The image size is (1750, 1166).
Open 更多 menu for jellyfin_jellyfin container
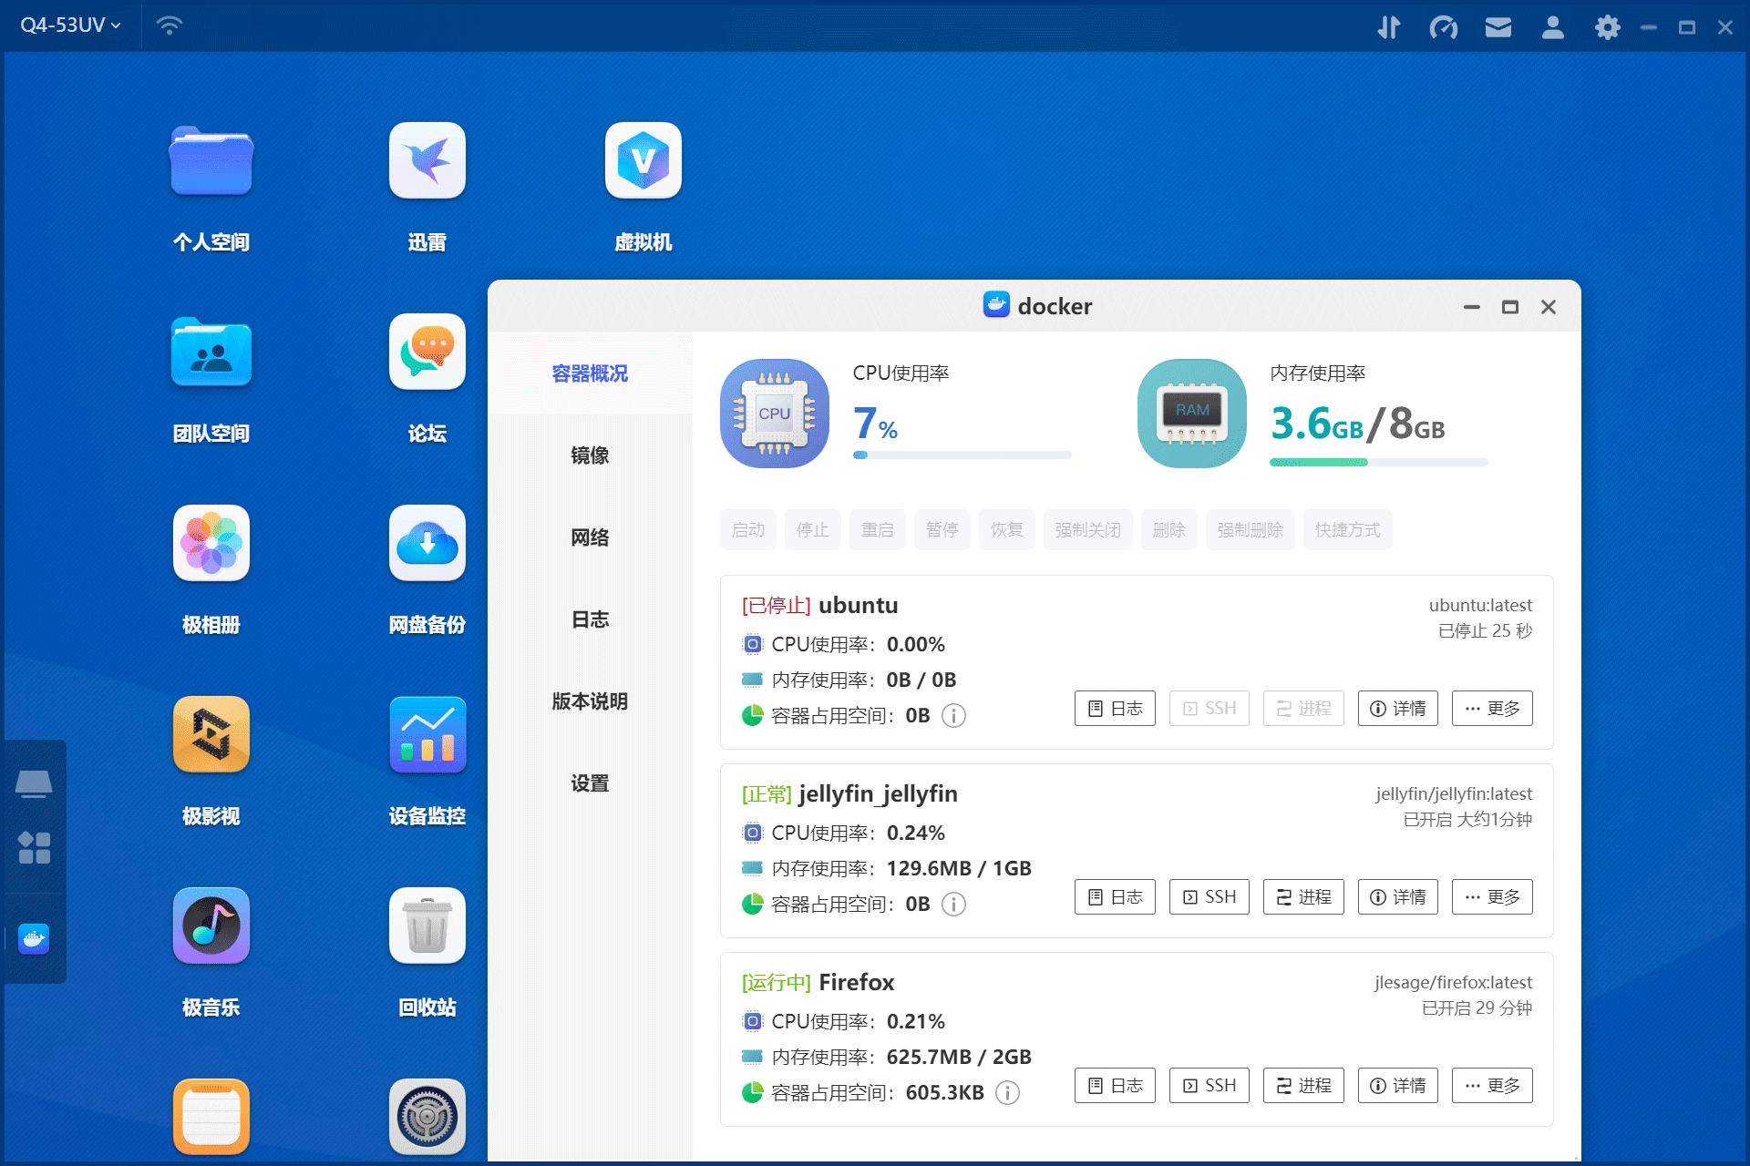[x=1491, y=897]
